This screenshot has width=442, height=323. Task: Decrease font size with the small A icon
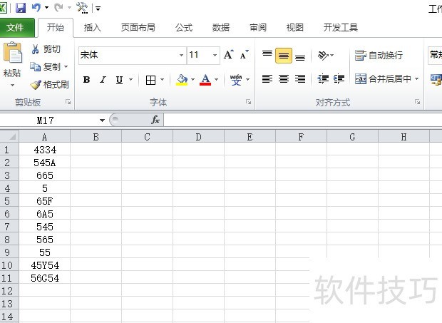pyautogui.click(x=244, y=55)
